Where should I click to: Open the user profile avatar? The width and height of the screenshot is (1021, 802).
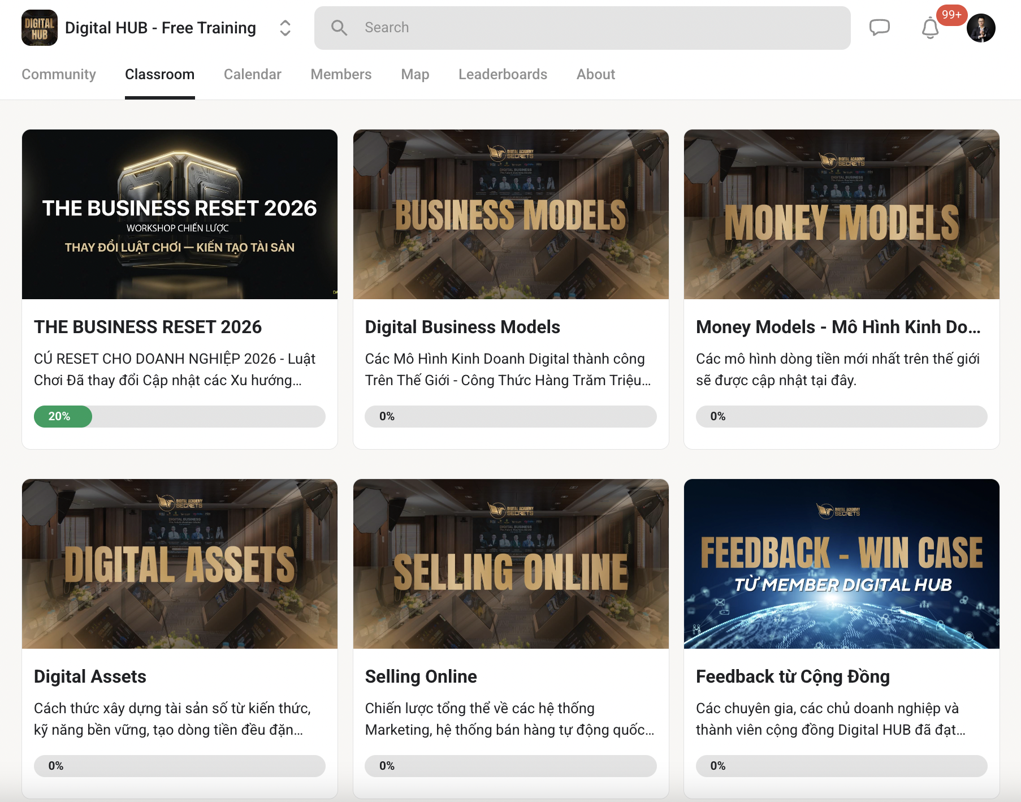tap(981, 28)
